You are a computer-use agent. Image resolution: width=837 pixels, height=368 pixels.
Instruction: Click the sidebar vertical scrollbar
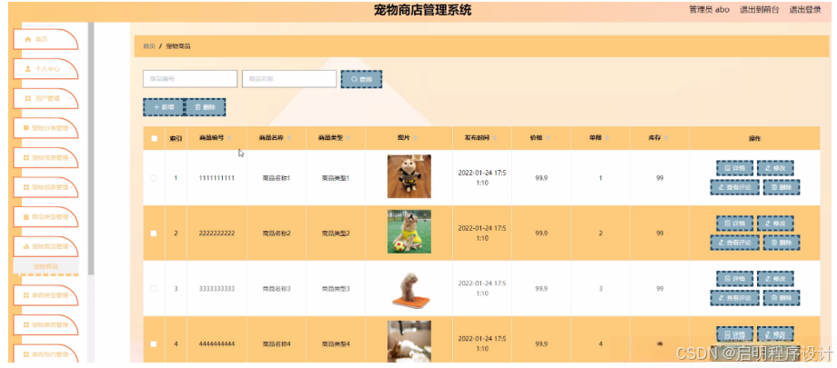pos(91,148)
